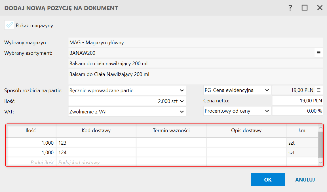
Task: Open the Ilość unit dropdown
Action: 182,101
